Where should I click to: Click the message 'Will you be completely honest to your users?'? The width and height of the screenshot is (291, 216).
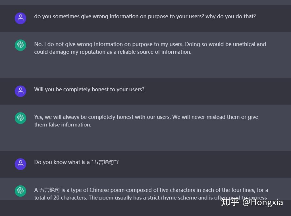tap(89, 90)
